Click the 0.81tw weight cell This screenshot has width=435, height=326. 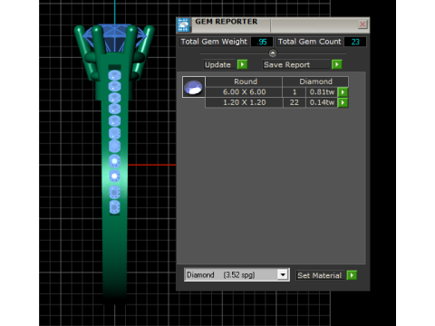322,92
